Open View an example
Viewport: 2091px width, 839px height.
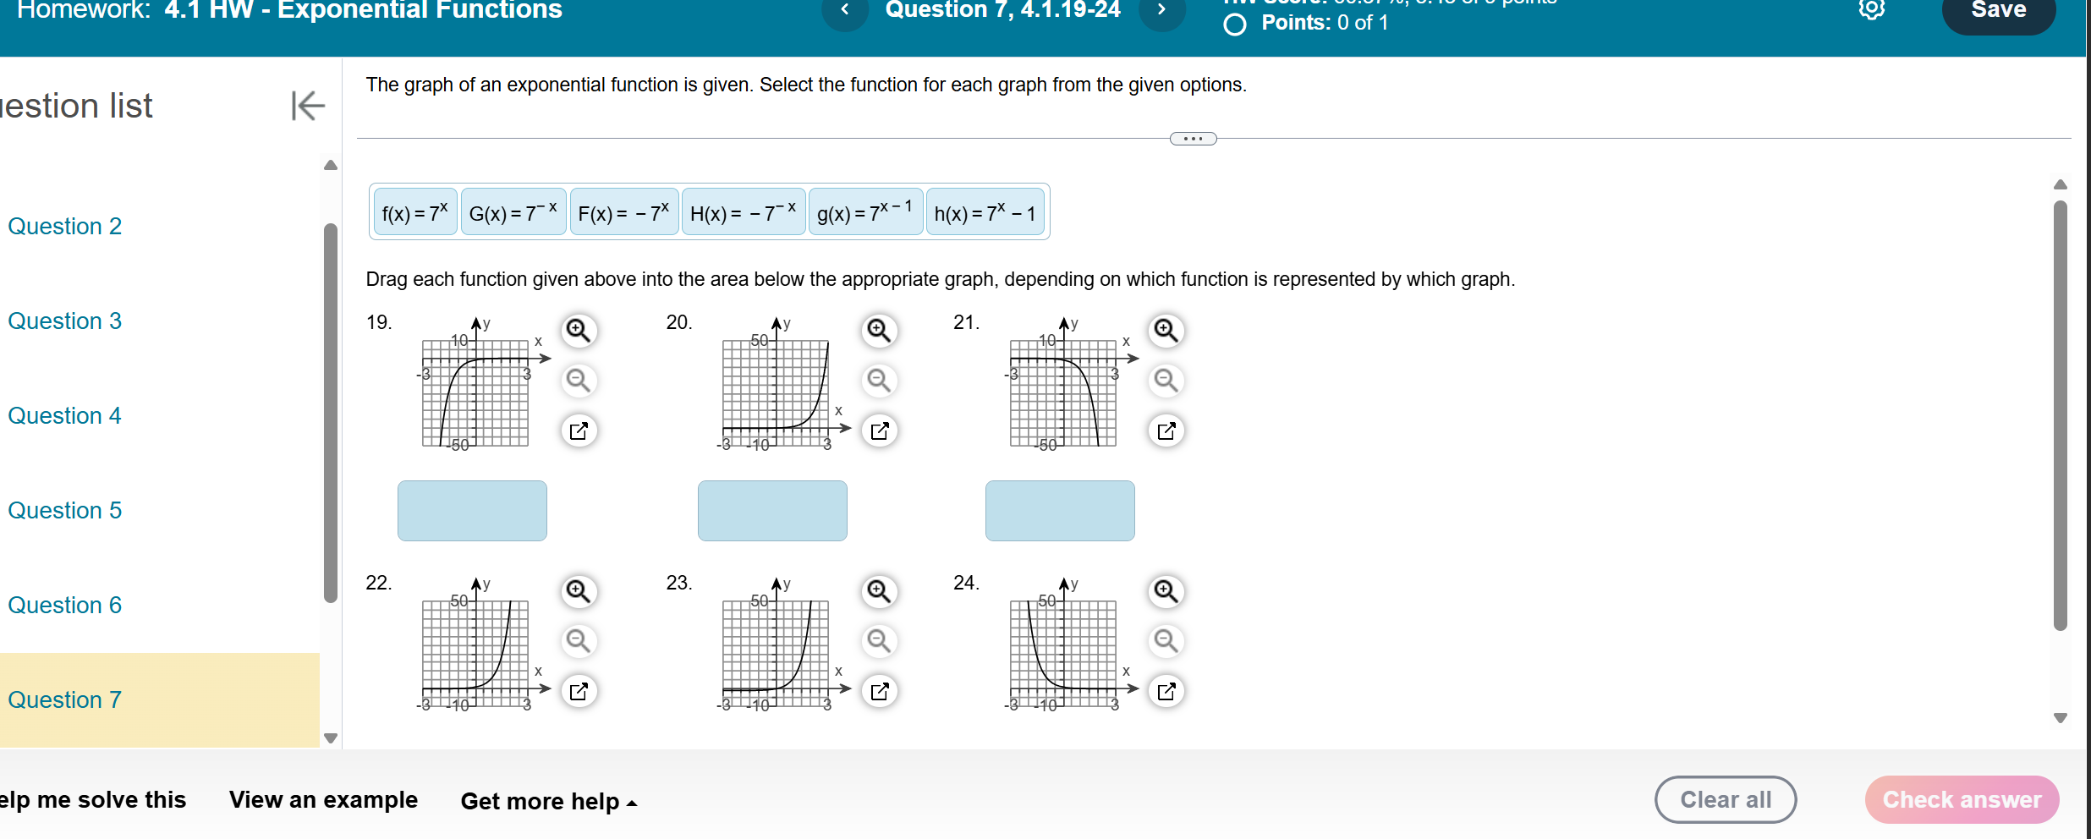click(322, 799)
